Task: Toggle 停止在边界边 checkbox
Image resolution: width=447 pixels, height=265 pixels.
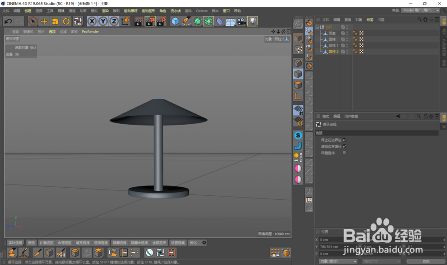Action: point(344,139)
